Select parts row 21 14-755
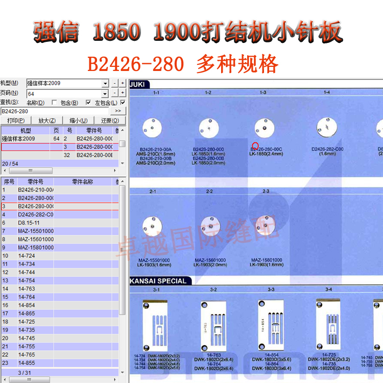The width and height of the screenshot is (383, 383). (60, 346)
